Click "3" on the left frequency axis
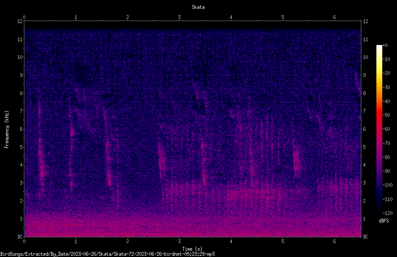 click(21, 183)
